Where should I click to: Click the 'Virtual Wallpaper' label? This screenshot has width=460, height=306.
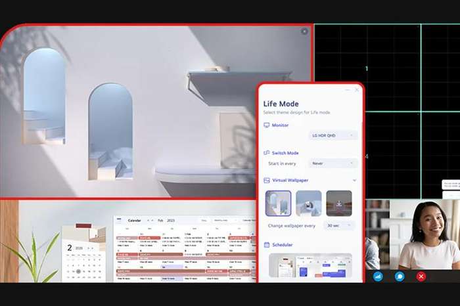tap(290, 181)
